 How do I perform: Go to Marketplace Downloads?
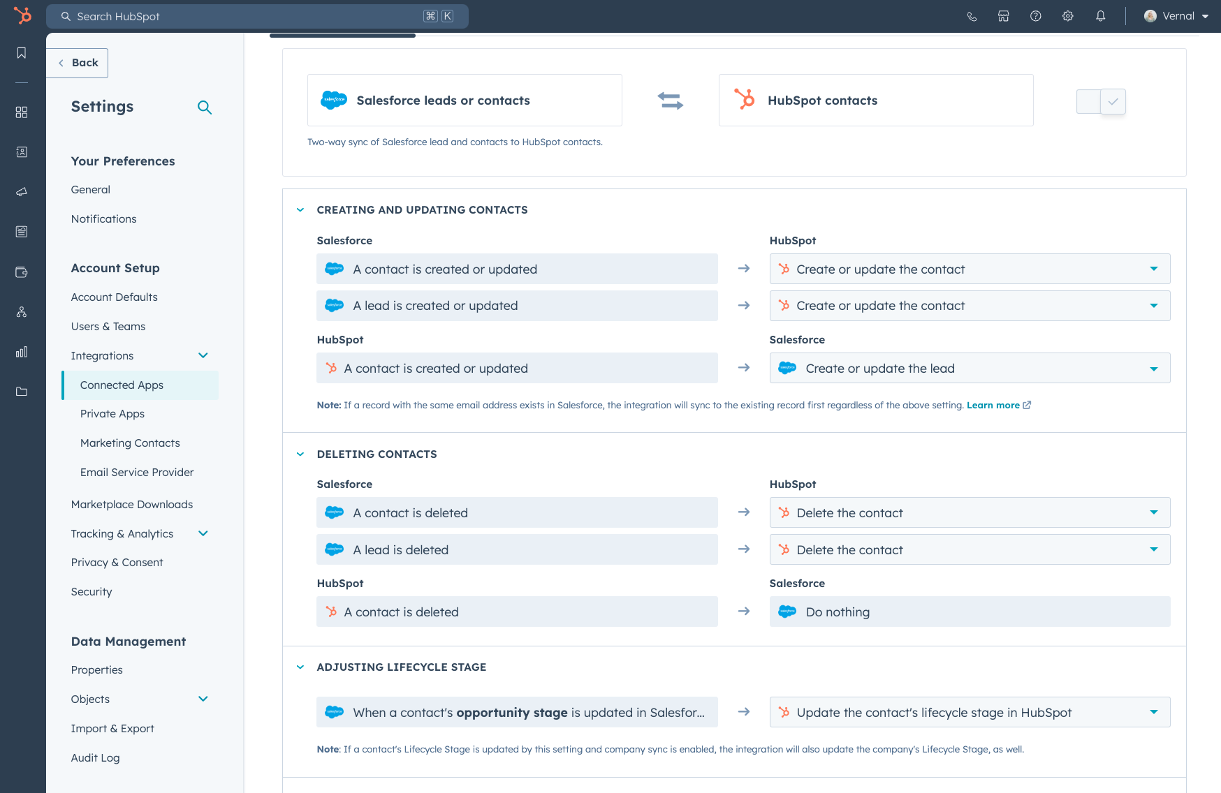(132, 505)
